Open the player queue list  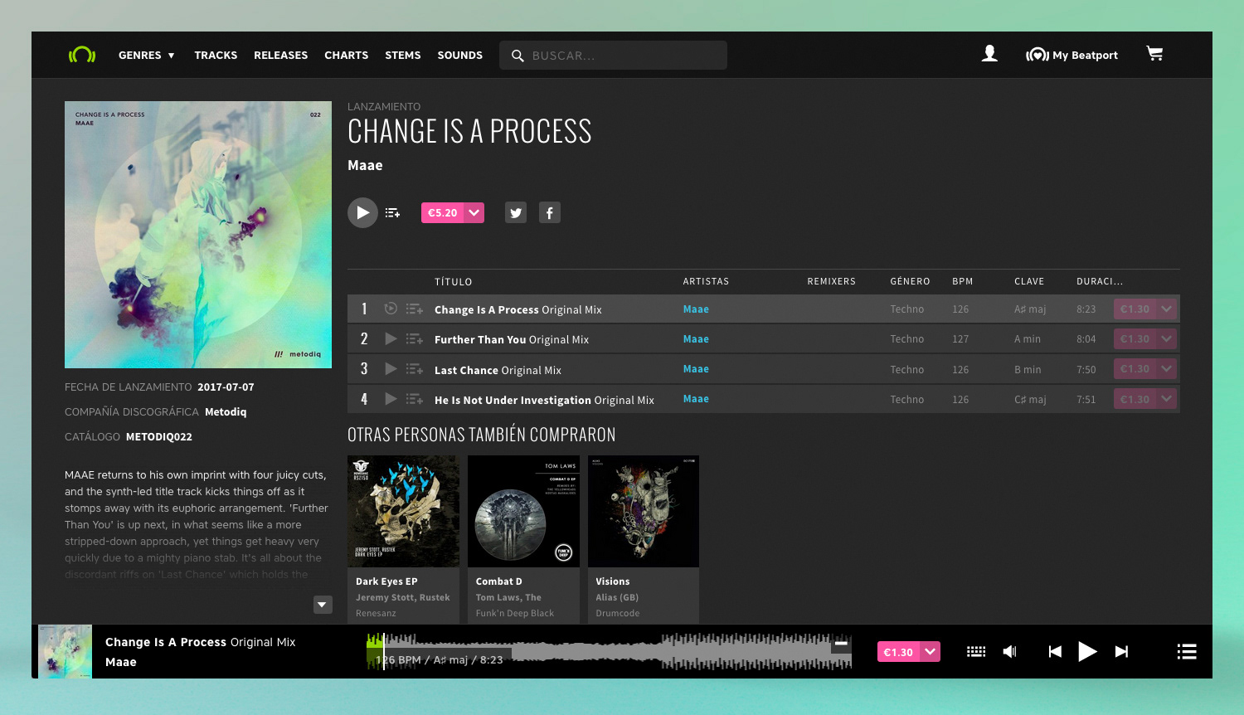1187,652
